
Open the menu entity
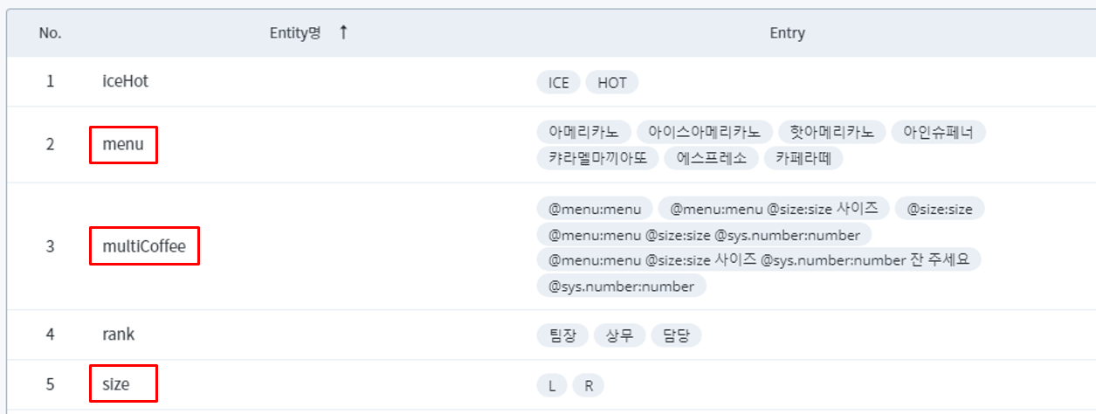tap(123, 144)
